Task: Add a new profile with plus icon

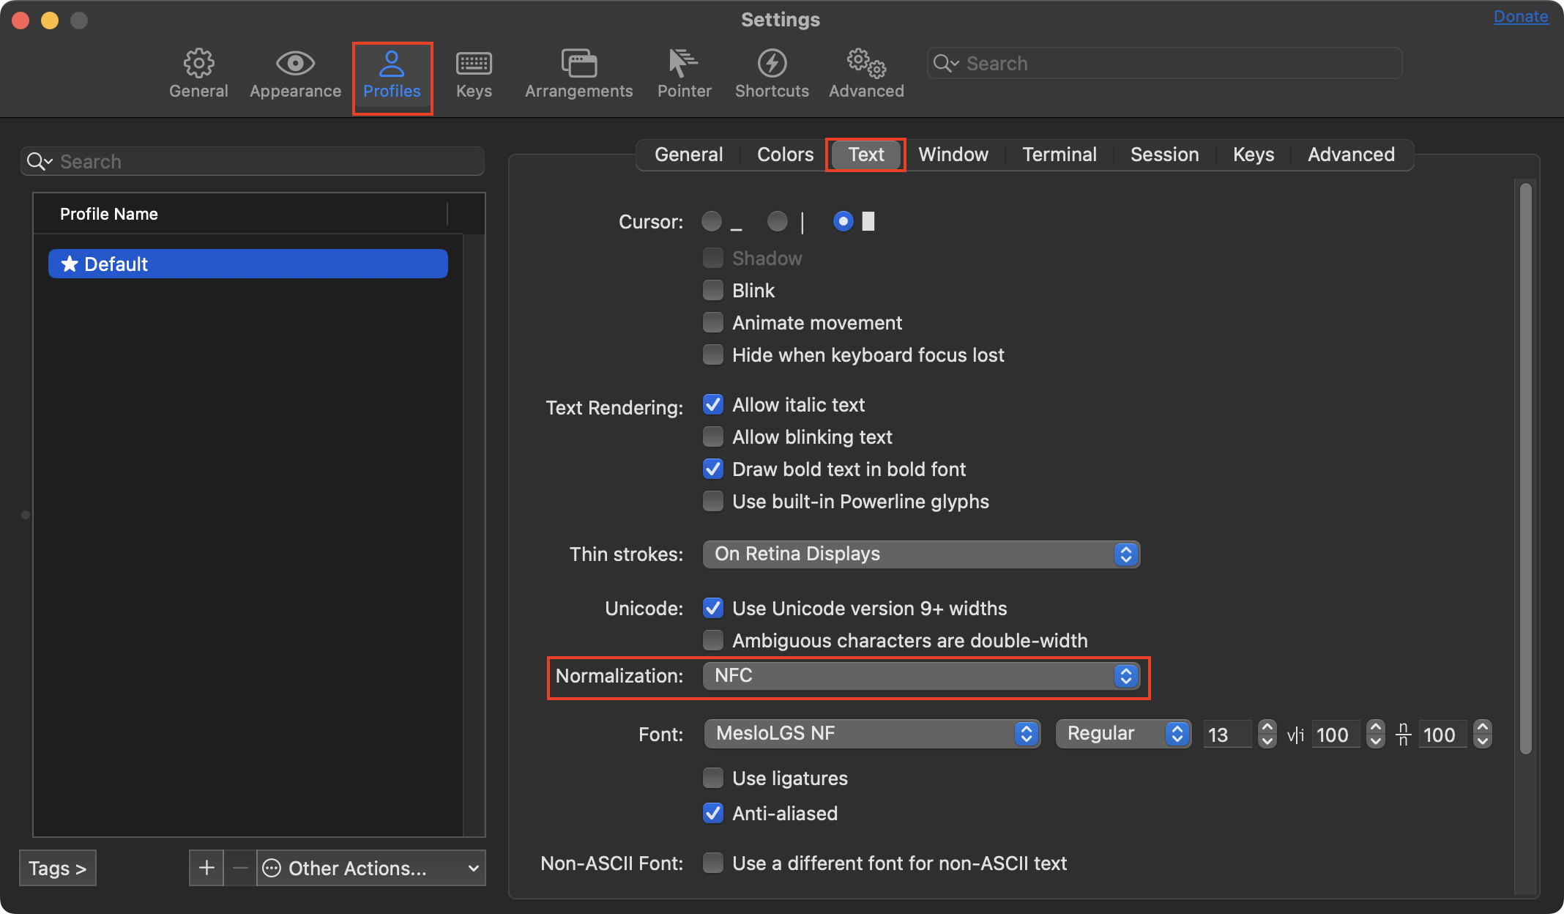Action: tap(206, 868)
